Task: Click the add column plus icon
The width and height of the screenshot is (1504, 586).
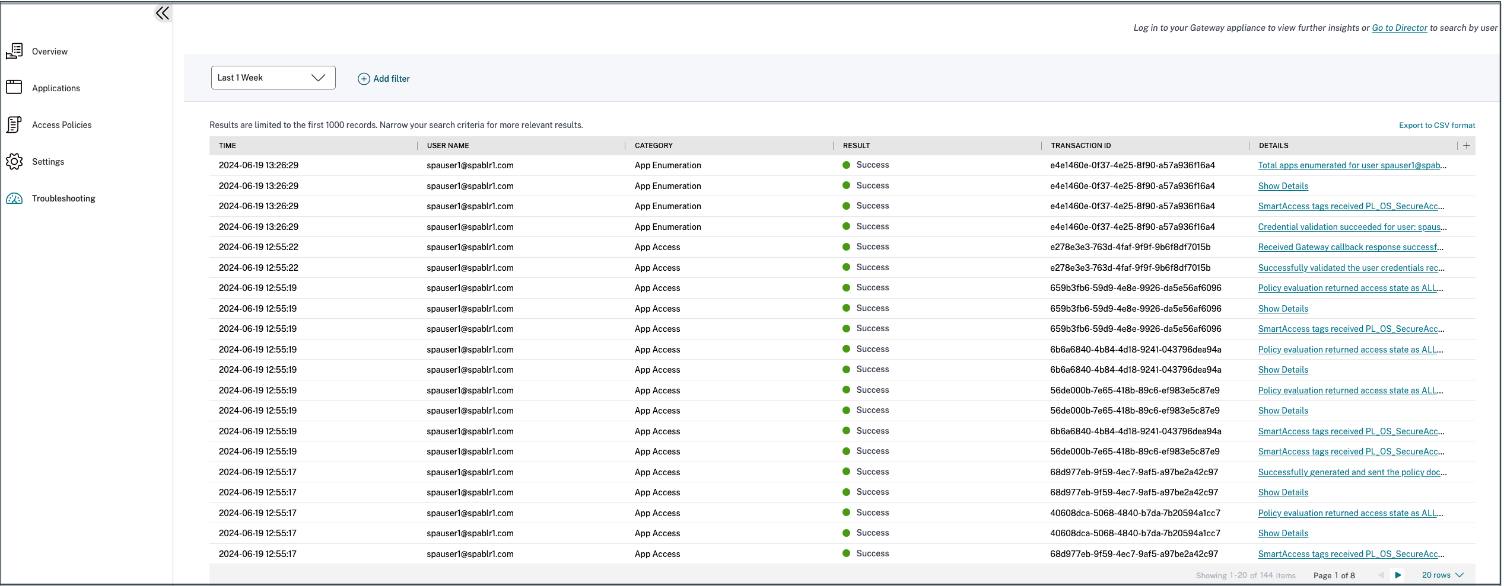Action: [1467, 146]
